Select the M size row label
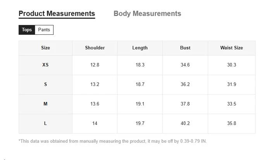 click(x=45, y=104)
